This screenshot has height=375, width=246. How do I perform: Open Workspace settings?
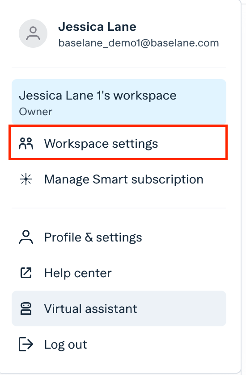(x=119, y=142)
